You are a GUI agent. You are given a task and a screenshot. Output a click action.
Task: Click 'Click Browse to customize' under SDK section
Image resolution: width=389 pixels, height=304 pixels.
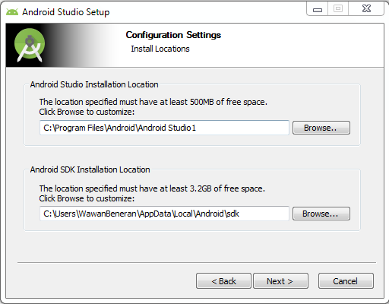[x=87, y=198]
